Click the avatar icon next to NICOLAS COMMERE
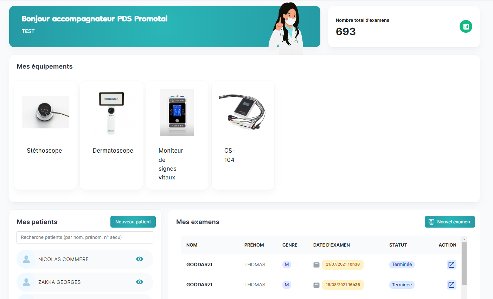Viewport: 493px width, 299px height. (26, 259)
